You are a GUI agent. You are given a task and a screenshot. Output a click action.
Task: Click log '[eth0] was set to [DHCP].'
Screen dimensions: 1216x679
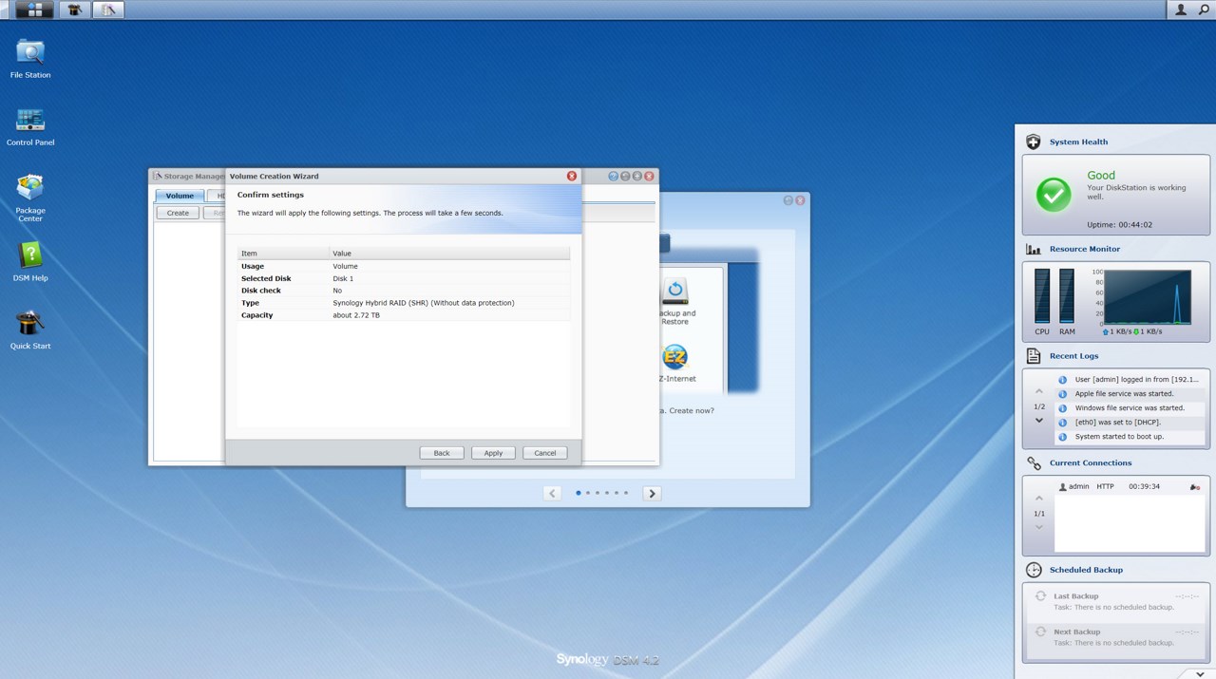[x=1130, y=422]
